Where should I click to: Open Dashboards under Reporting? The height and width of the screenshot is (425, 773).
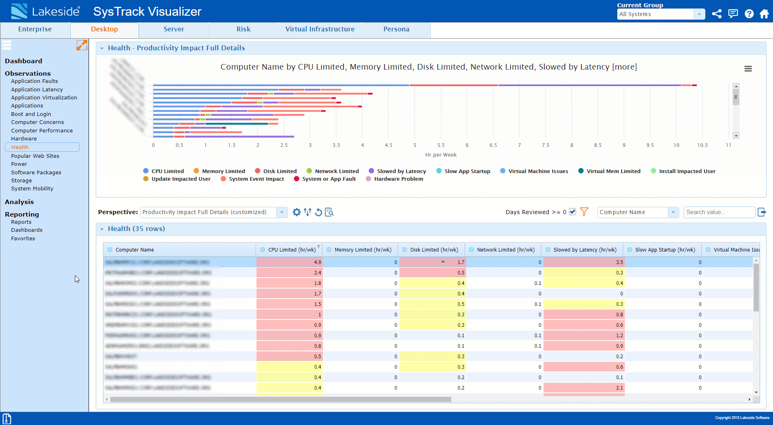(27, 230)
